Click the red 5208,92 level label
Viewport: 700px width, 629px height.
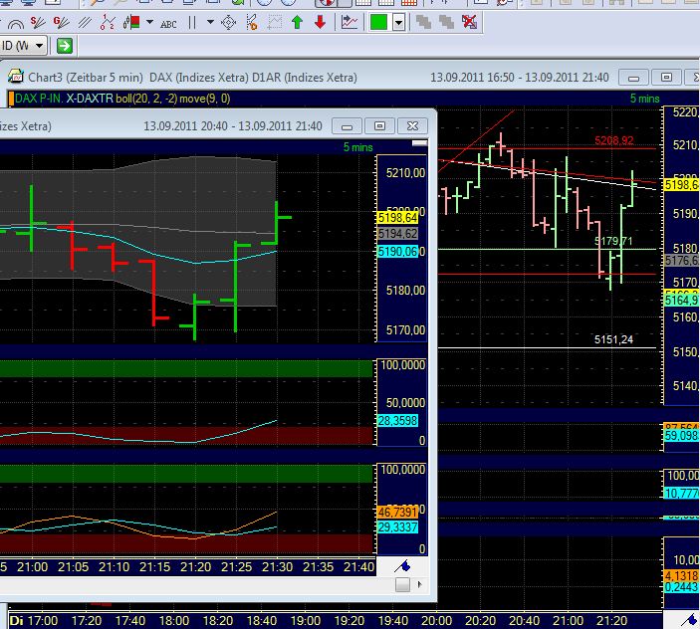click(613, 141)
